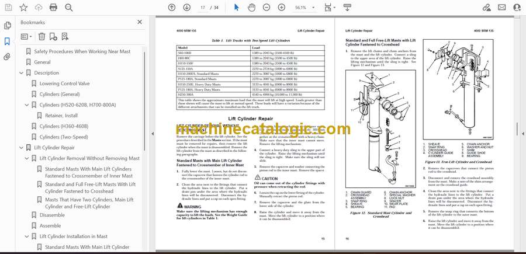Image resolution: width=526 pixels, height=254 pixels.
Task: Close the Bookmarks panel
Action: click(x=140, y=22)
